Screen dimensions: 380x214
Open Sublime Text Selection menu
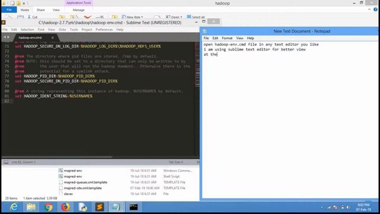(27, 30)
